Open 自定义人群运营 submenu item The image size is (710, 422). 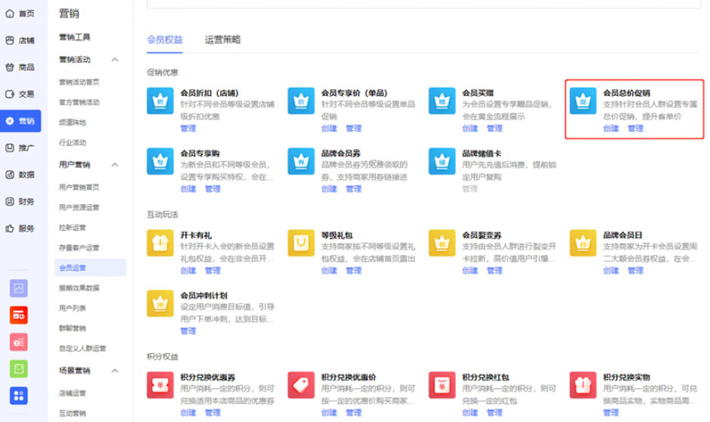coord(82,349)
